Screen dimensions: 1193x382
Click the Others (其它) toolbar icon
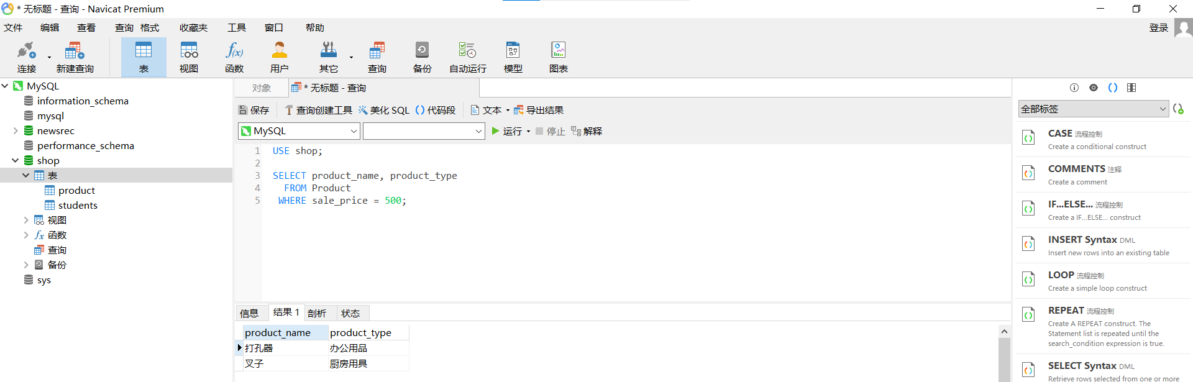[329, 57]
